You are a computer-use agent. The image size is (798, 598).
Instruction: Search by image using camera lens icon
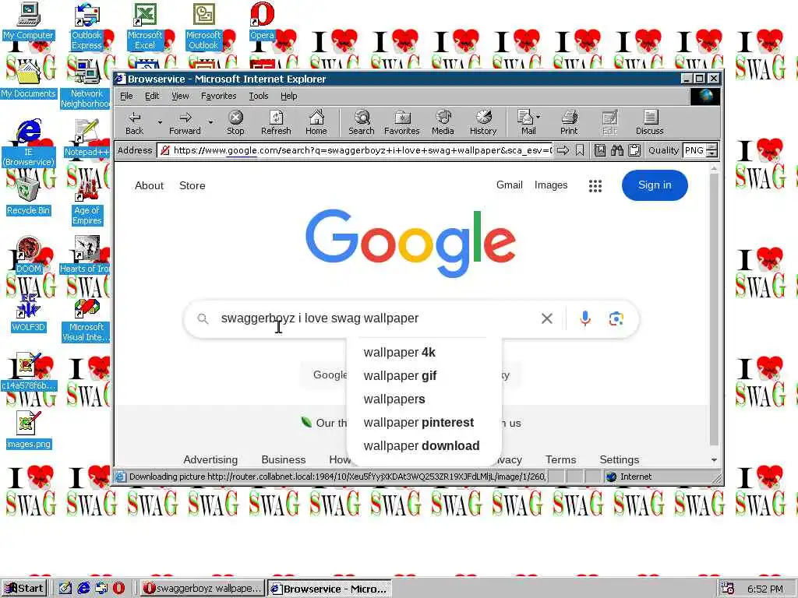click(616, 318)
